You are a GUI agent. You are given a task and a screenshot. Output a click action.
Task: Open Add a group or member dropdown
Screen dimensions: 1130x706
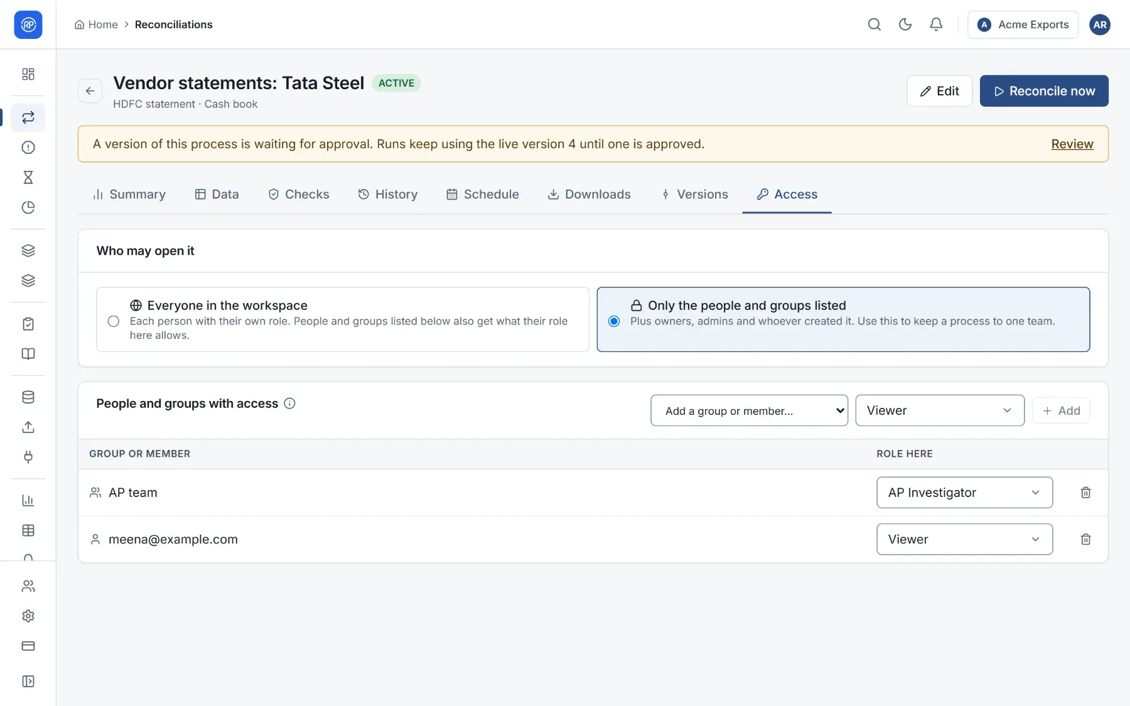coord(749,410)
